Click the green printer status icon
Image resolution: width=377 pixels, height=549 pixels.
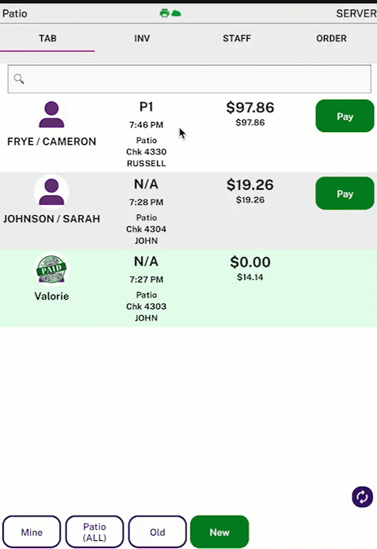[165, 13]
